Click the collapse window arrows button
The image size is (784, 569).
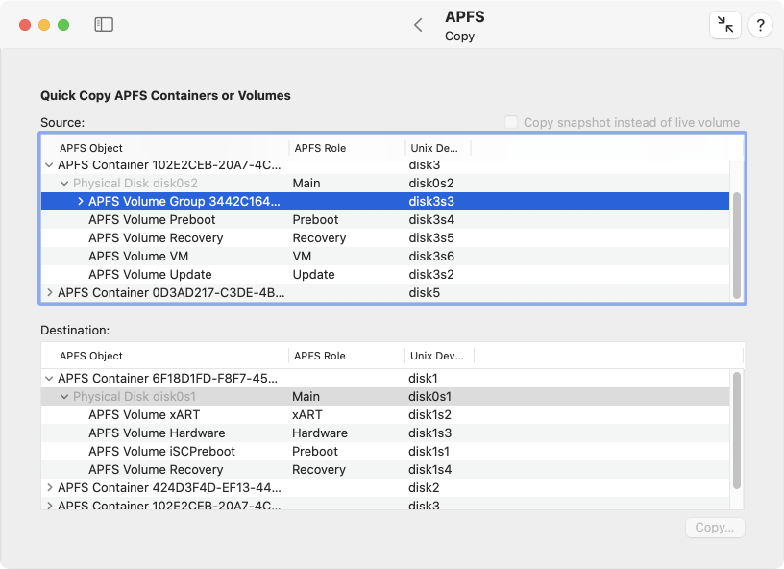tap(725, 24)
